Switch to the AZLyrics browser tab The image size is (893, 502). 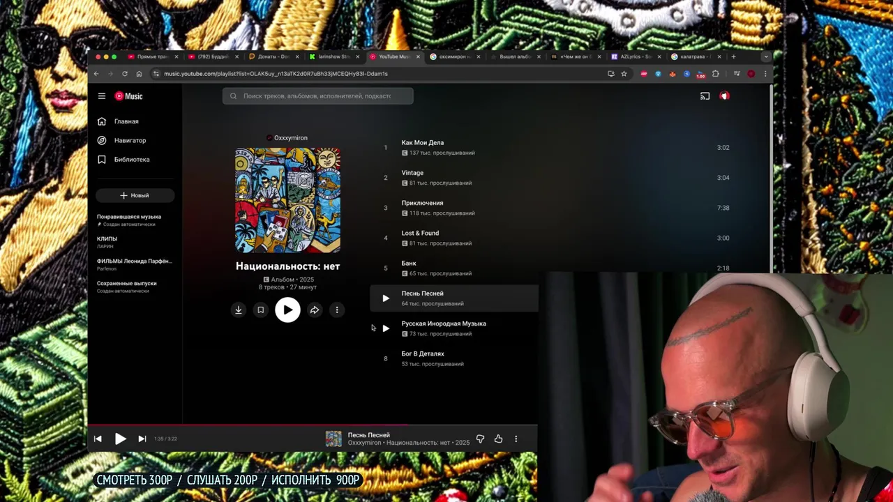click(x=636, y=56)
